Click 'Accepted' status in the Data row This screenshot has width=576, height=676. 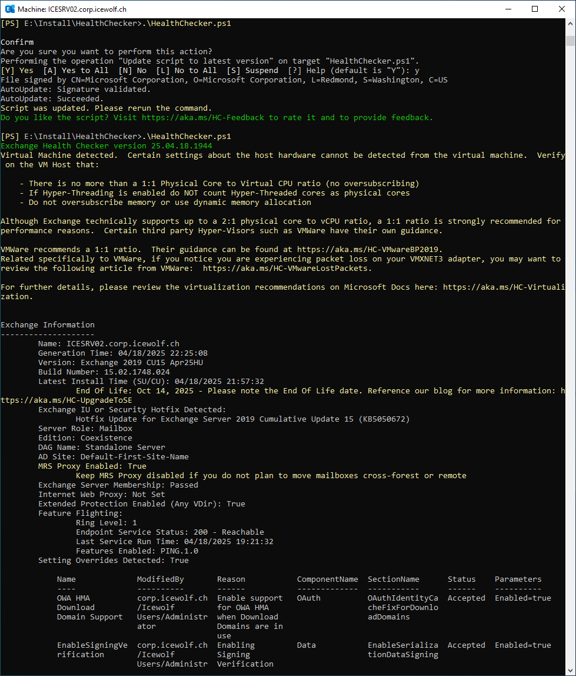click(x=466, y=645)
